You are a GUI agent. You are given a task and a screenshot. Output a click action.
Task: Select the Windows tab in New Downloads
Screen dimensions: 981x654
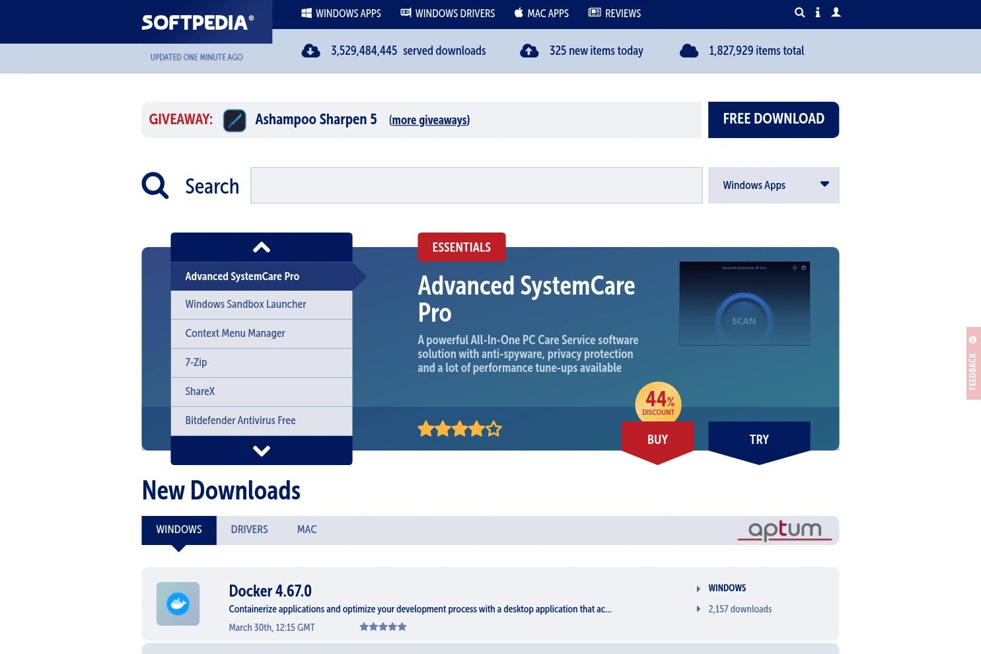pos(179,530)
